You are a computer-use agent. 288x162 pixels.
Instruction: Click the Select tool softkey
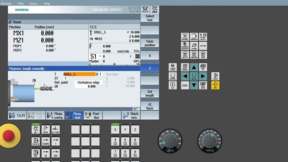tap(150, 18)
